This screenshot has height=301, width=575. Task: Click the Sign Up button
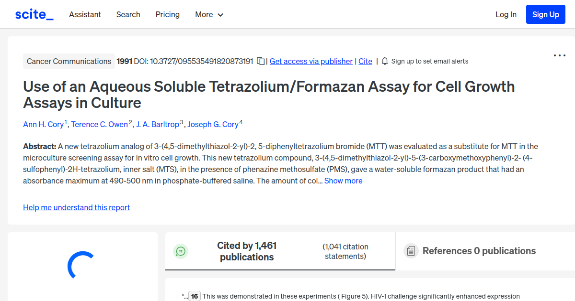pos(545,14)
